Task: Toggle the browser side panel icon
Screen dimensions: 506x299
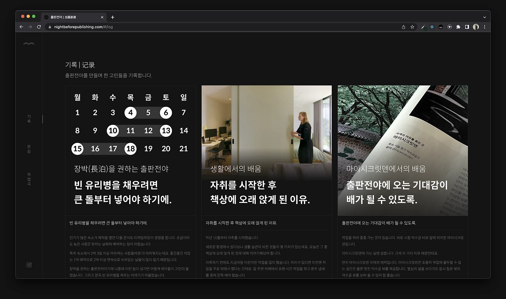Action: 467,27
